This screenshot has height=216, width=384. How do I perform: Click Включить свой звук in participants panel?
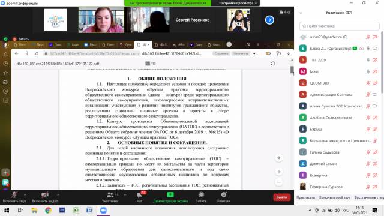[335, 197]
